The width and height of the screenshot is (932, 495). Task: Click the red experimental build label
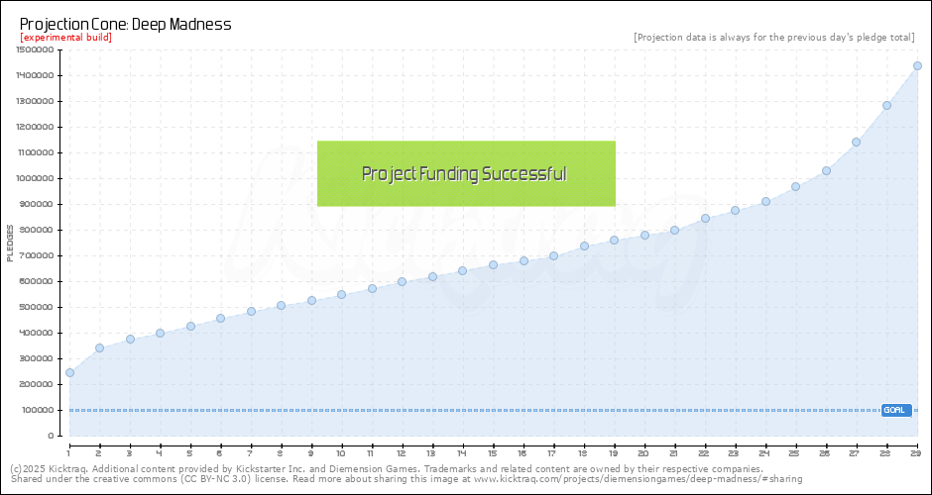pyautogui.click(x=65, y=38)
